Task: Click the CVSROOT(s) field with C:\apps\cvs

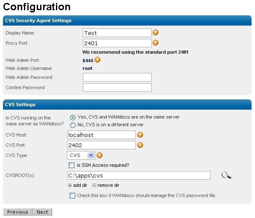Action: coord(139,175)
